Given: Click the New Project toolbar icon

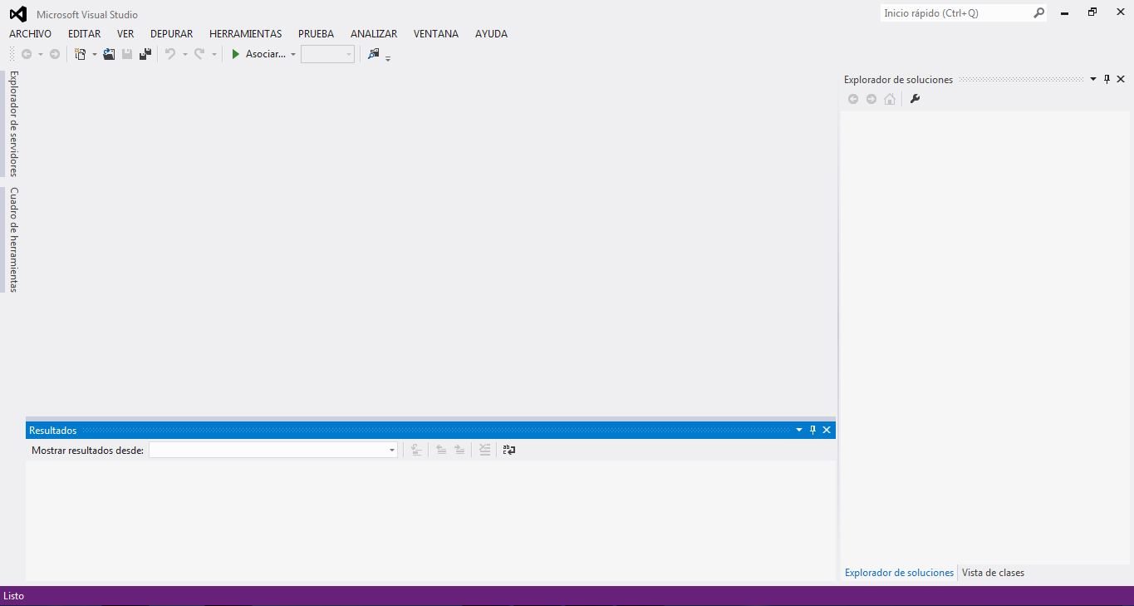Looking at the screenshot, I should (81, 54).
